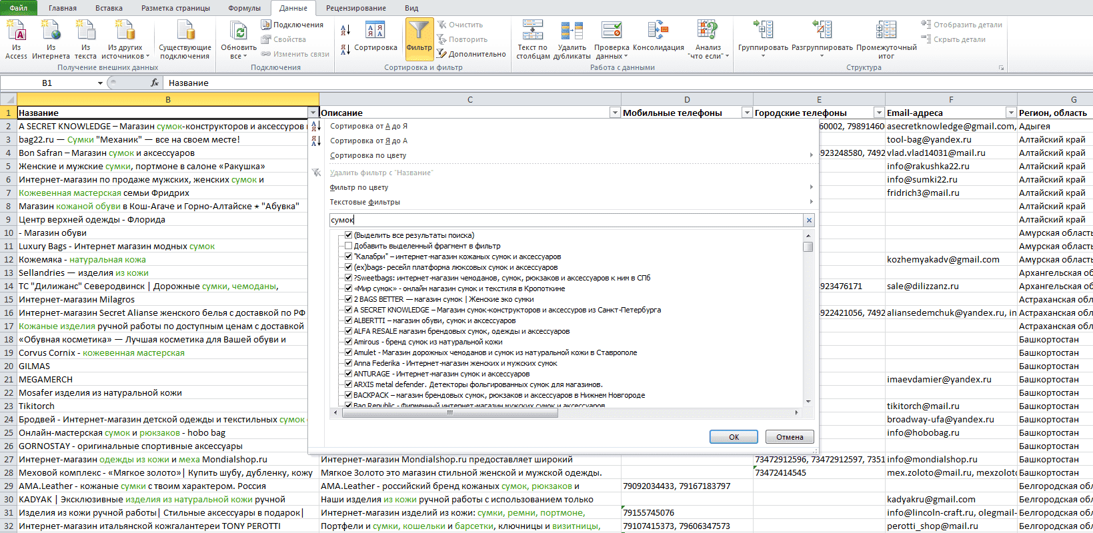Toggle the Фильтр funnel button
The height and width of the screenshot is (533, 1093).
[419, 39]
